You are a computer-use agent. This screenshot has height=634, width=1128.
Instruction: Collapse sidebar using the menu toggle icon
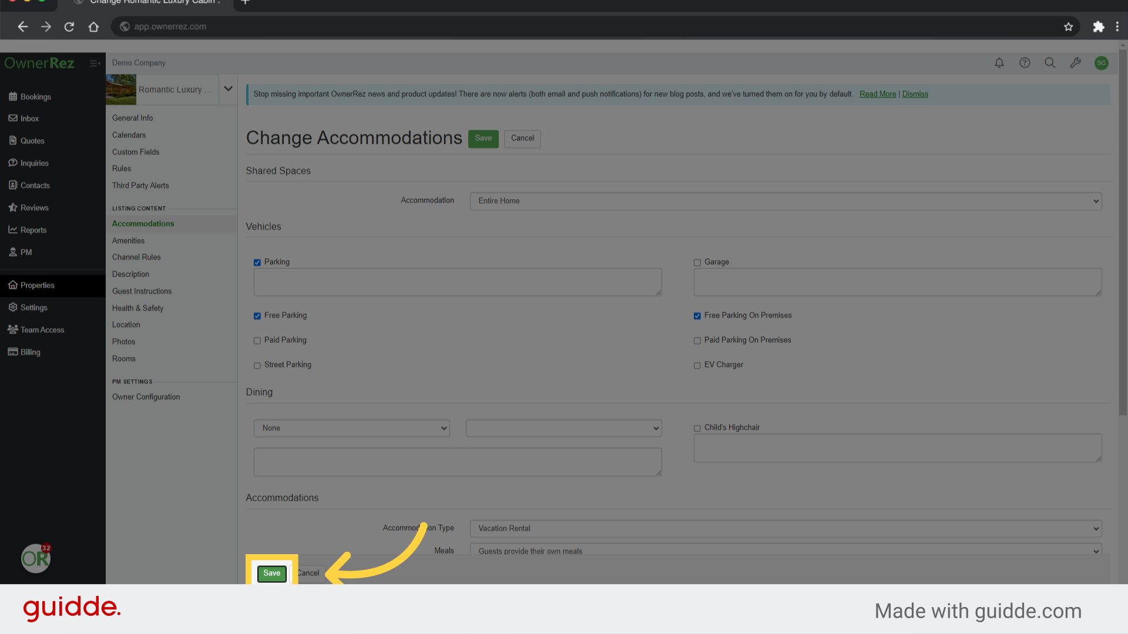[x=95, y=63]
